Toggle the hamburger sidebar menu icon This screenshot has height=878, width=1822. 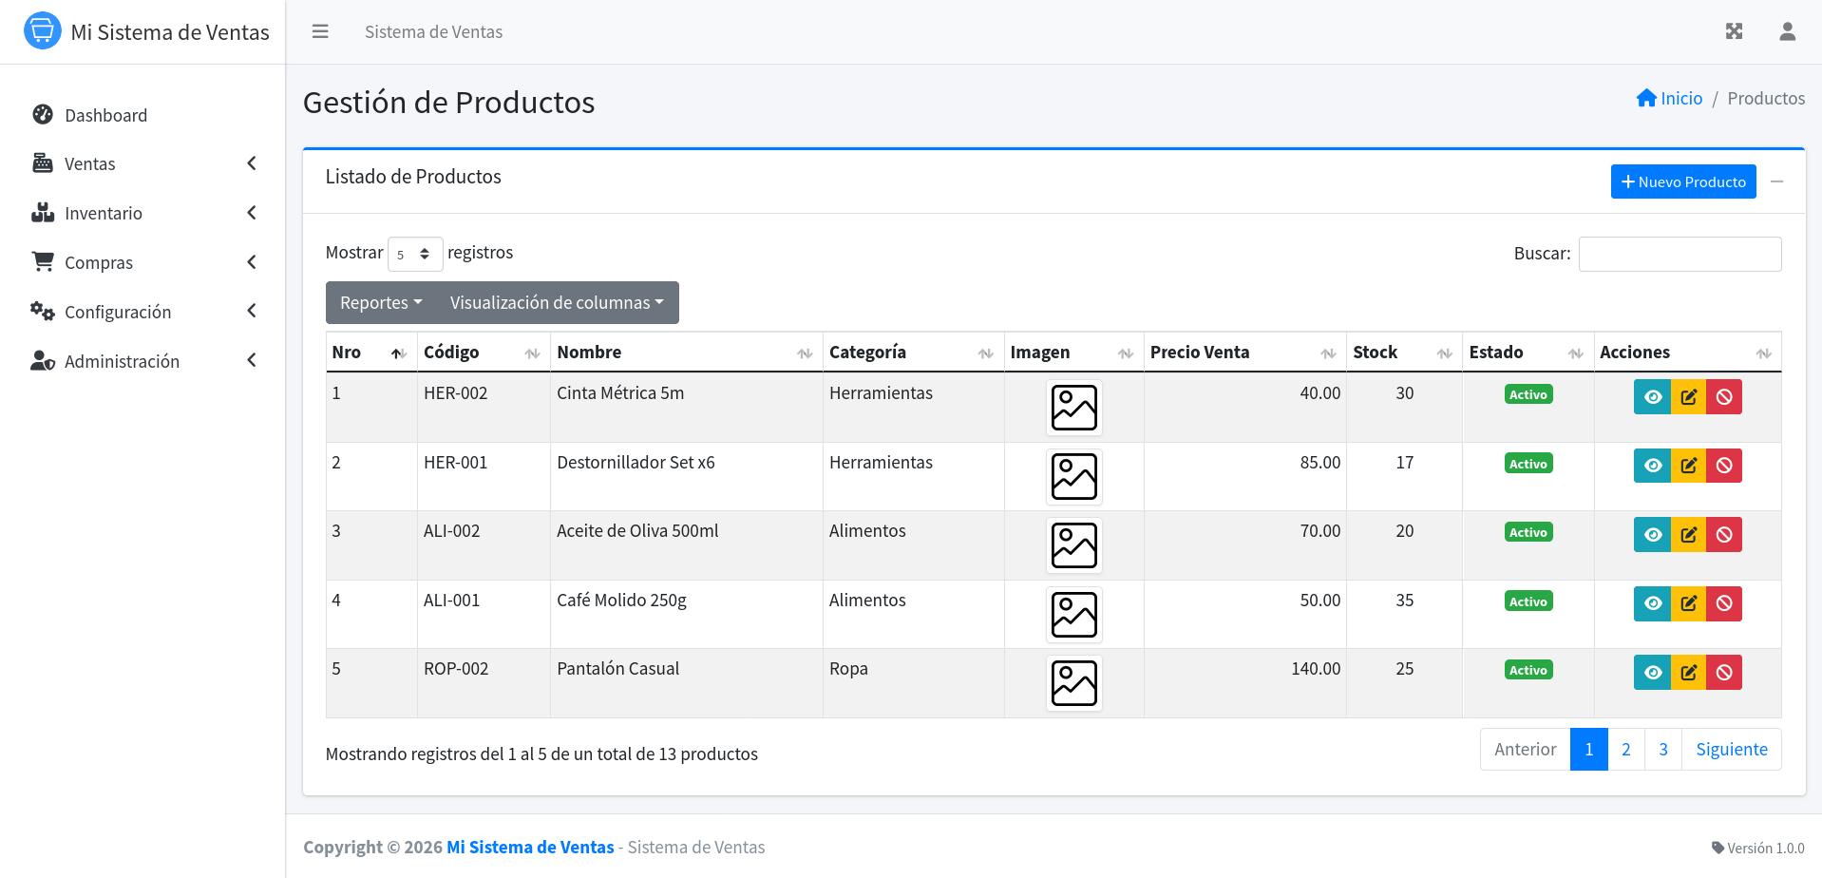coord(320,31)
